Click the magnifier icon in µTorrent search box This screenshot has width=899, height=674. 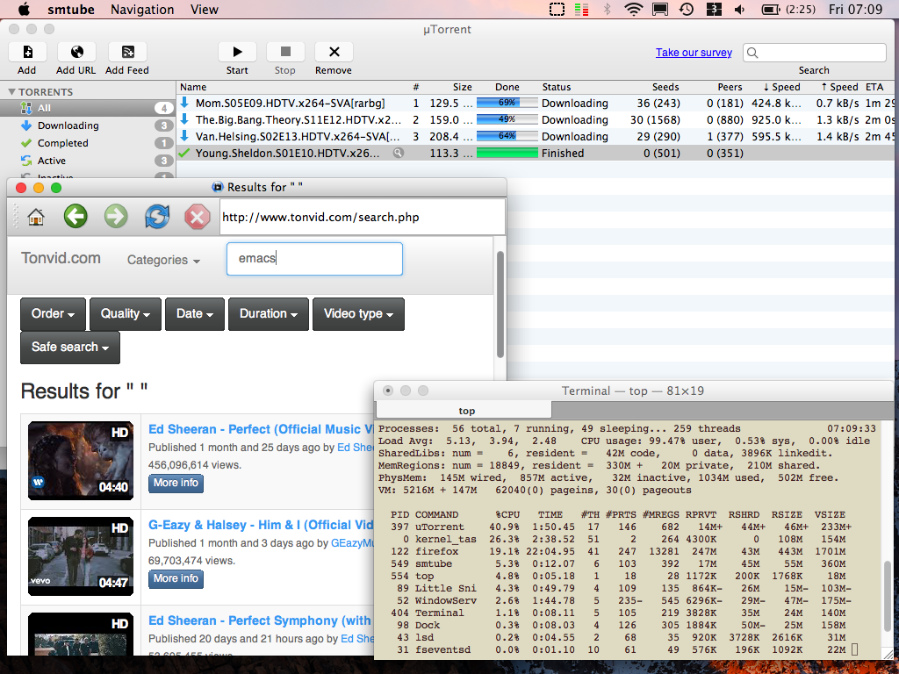click(x=752, y=53)
